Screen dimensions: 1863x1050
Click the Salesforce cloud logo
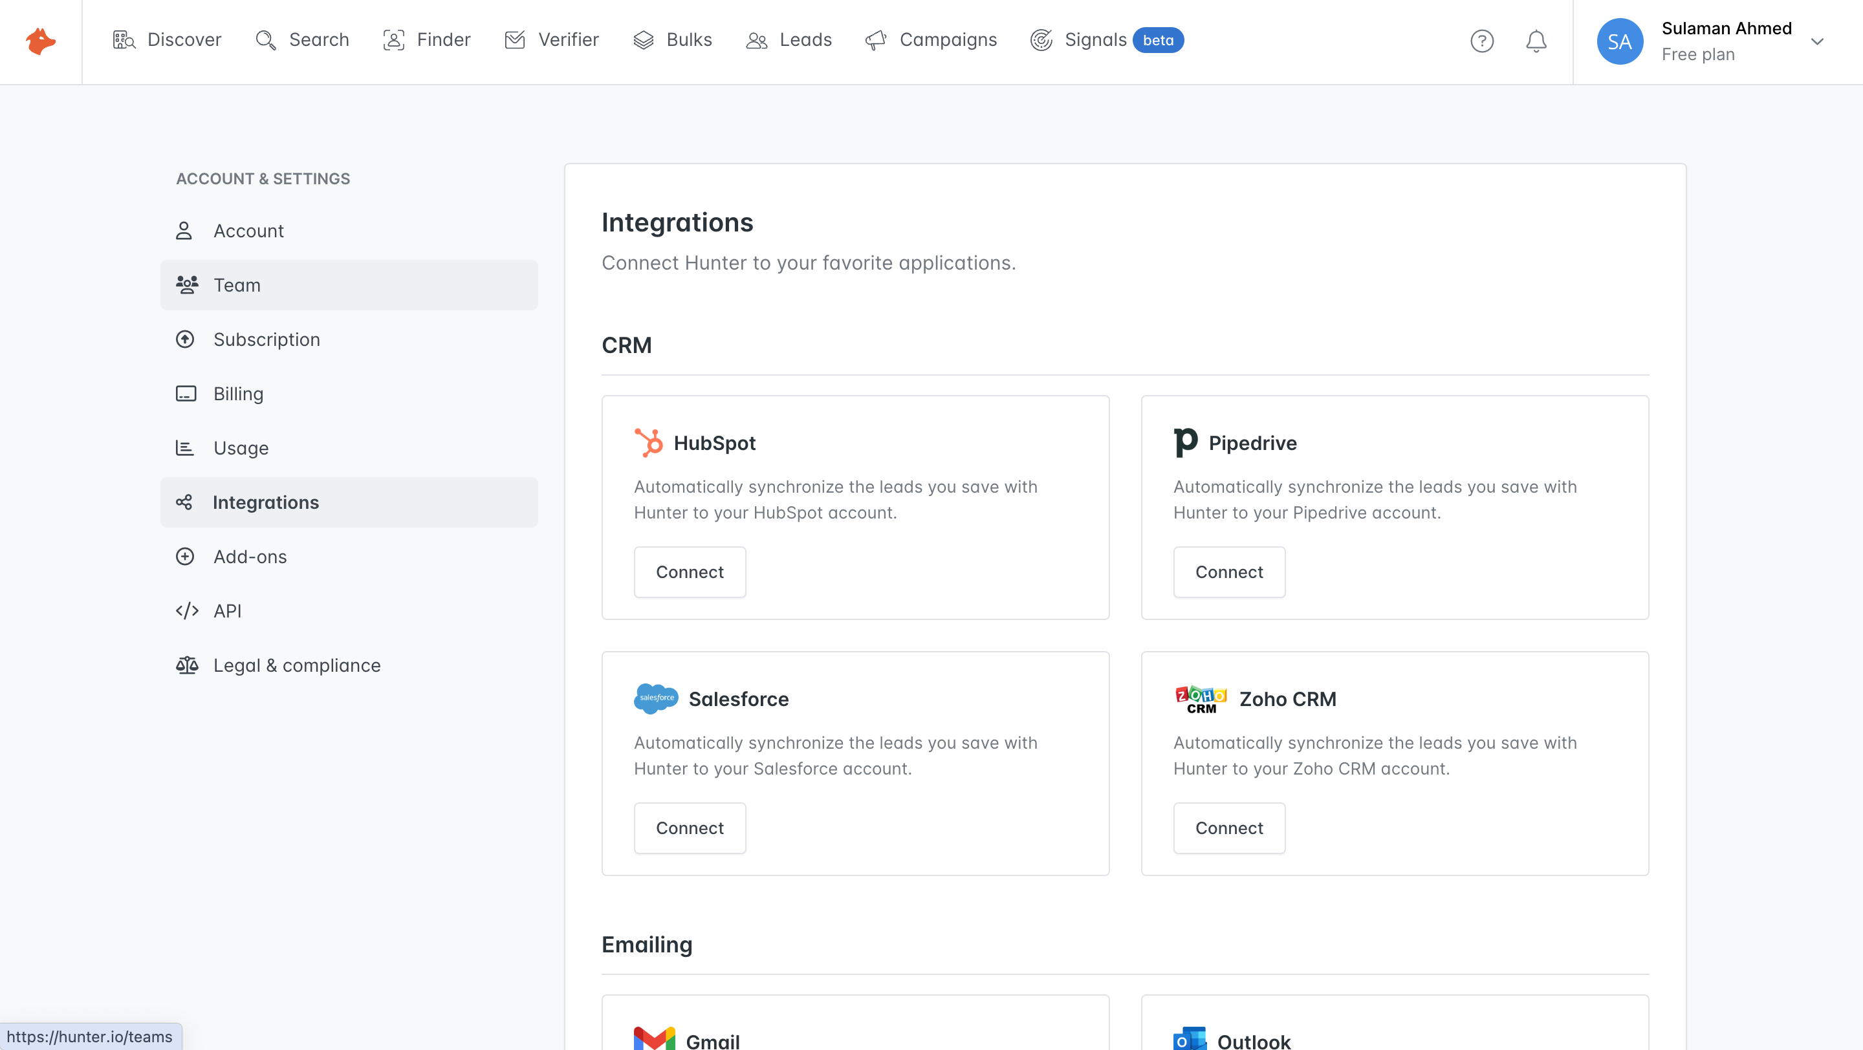655,698
